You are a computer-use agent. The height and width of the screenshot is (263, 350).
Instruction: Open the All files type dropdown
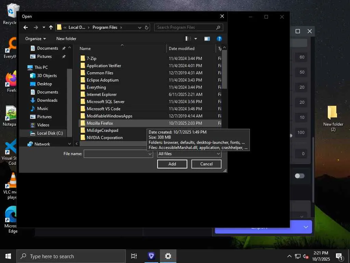[189, 154]
